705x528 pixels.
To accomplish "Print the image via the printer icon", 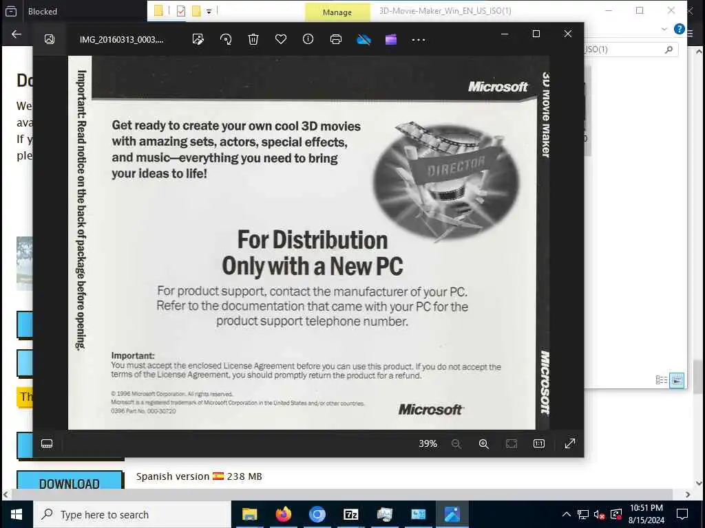I will [x=336, y=39].
